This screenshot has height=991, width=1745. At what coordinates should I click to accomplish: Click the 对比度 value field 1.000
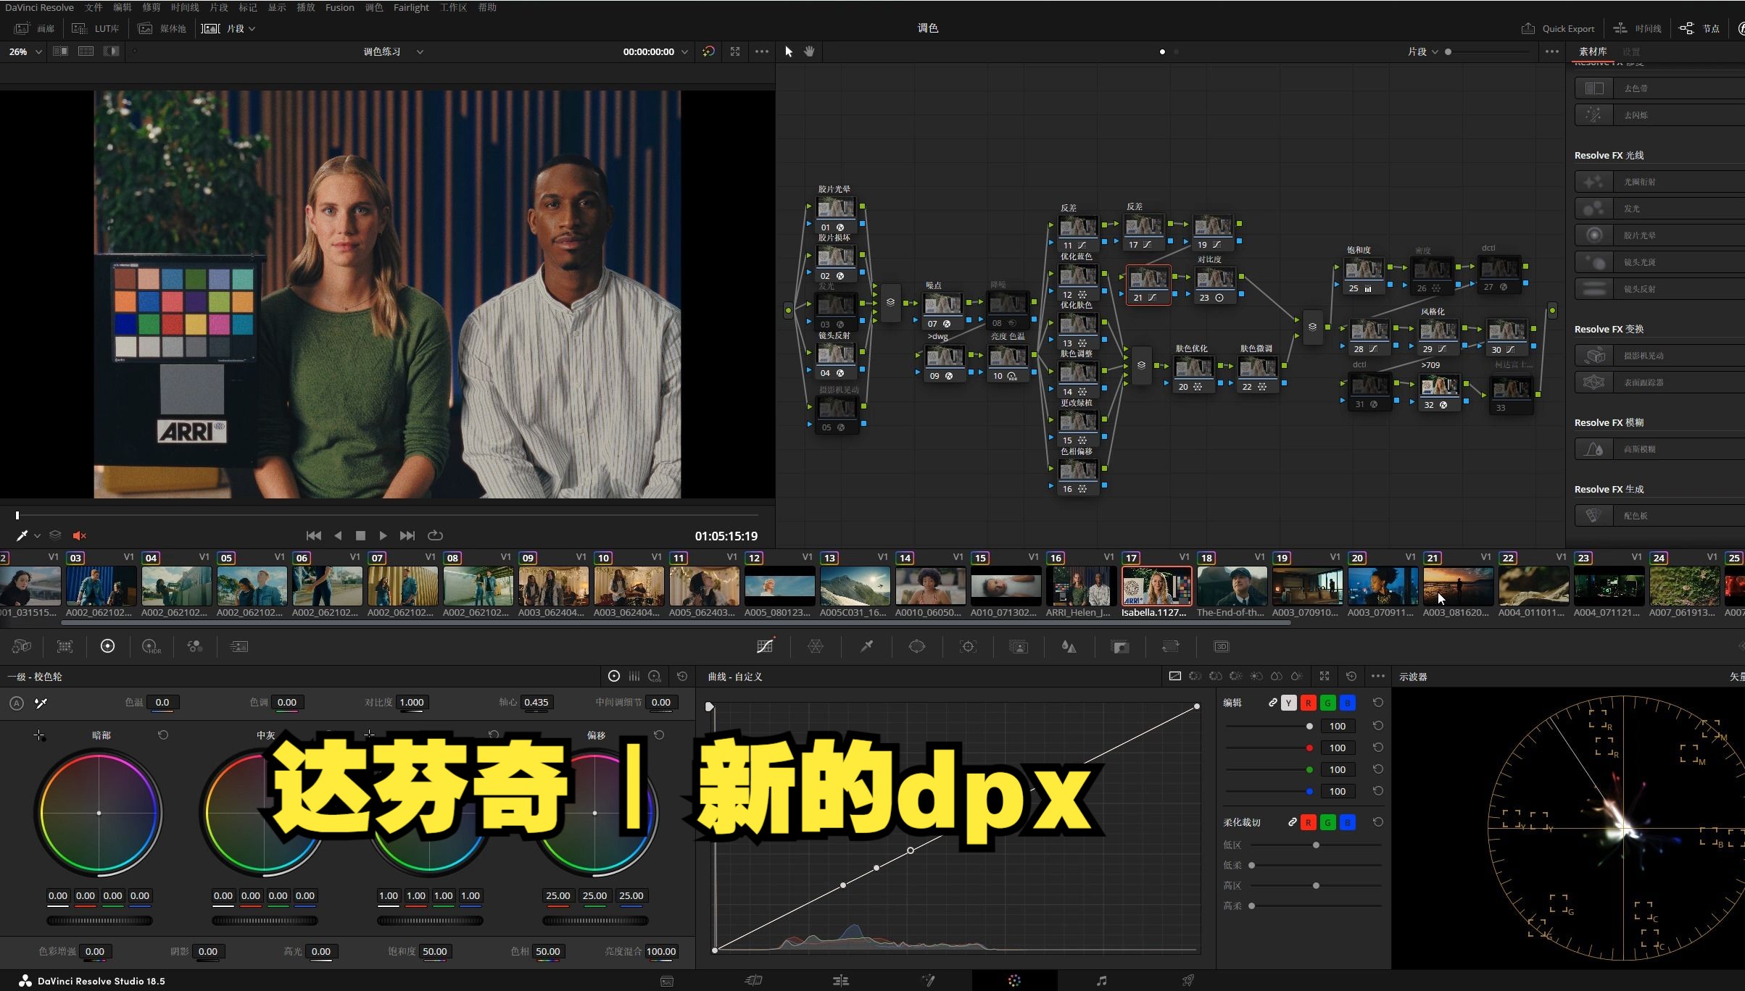tap(412, 702)
